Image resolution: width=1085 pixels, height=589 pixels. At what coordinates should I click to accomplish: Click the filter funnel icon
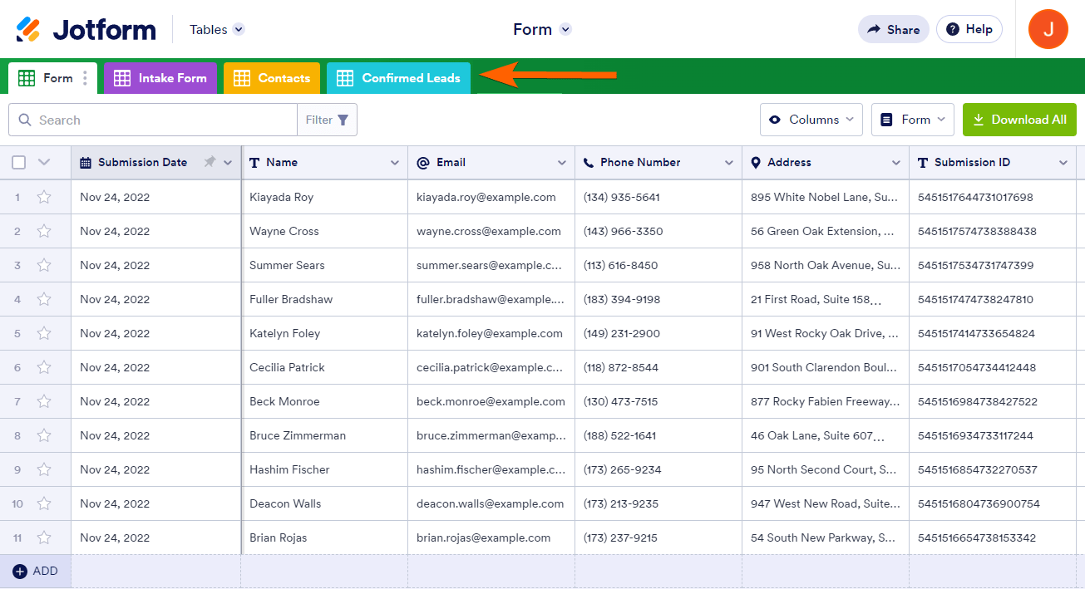[343, 120]
